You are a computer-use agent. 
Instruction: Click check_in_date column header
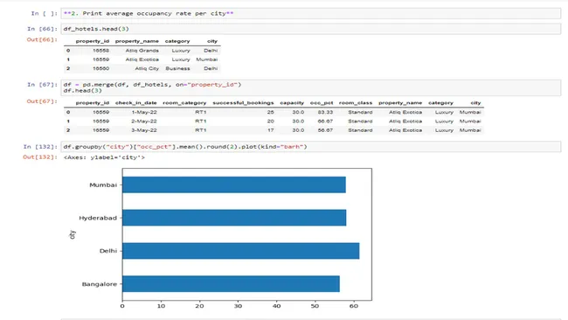(x=135, y=103)
